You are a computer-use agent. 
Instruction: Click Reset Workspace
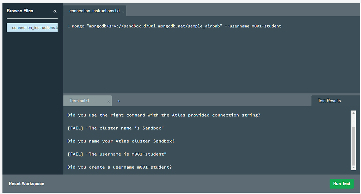[26, 183]
